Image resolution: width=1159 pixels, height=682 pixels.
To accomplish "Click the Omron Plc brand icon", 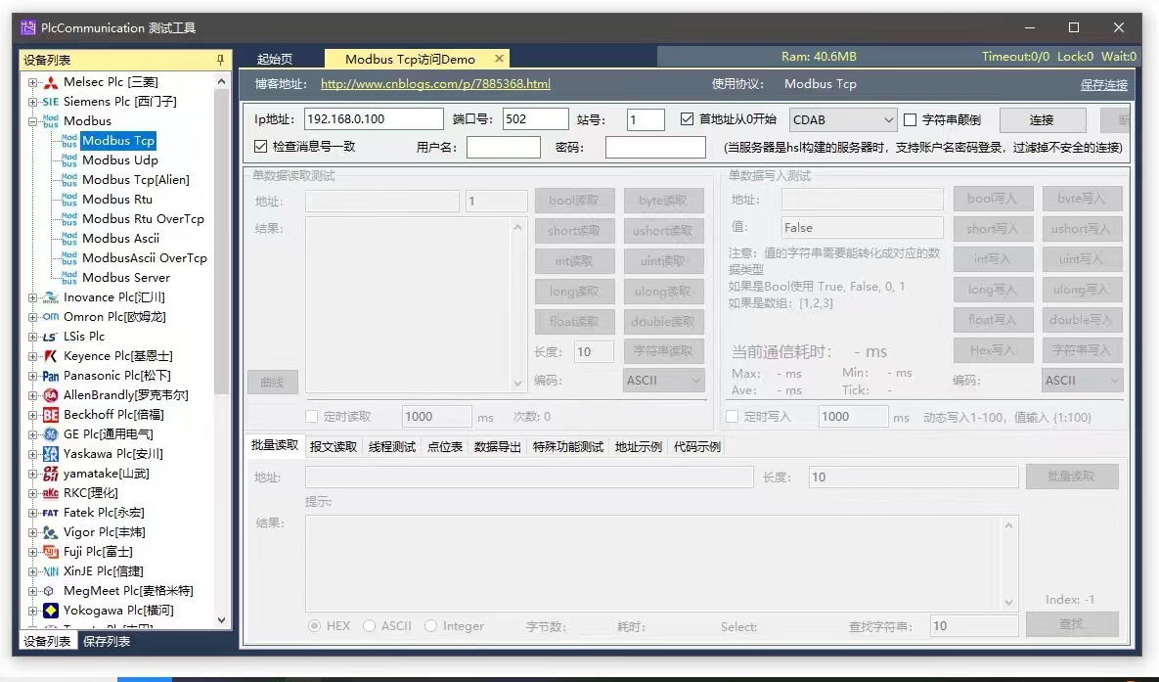I will (50, 317).
